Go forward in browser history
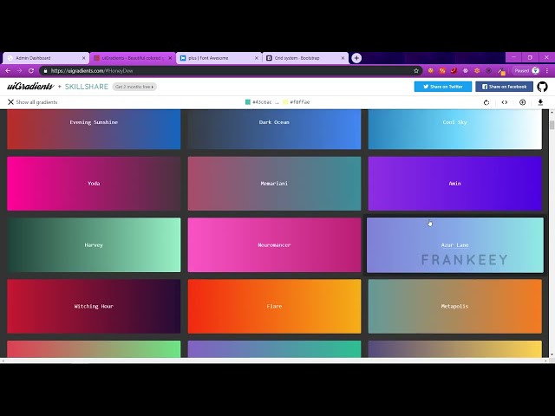This screenshot has height=416, width=555. point(19,71)
